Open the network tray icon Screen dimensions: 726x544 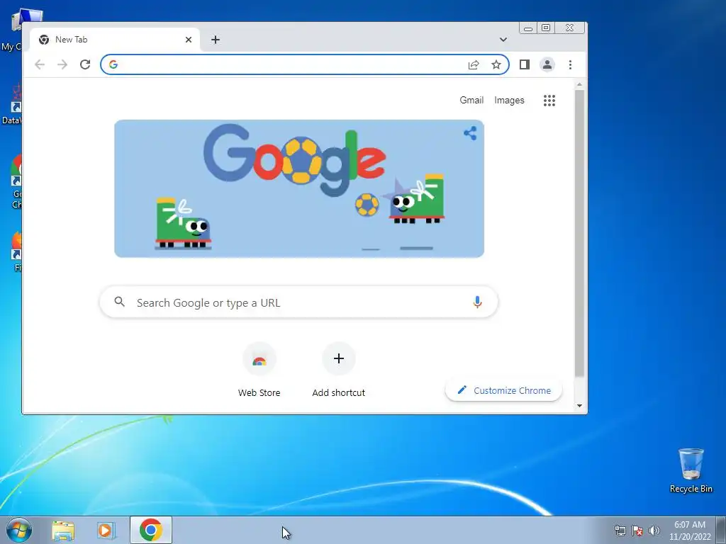(x=620, y=531)
